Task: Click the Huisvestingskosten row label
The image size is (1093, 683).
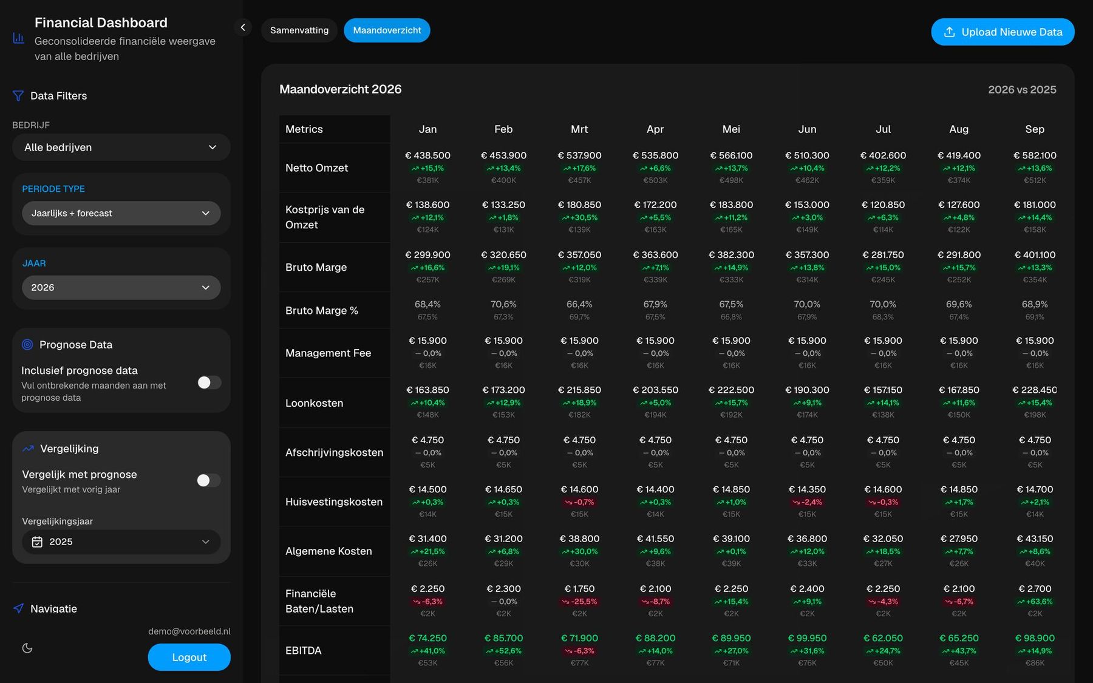Action: click(334, 502)
